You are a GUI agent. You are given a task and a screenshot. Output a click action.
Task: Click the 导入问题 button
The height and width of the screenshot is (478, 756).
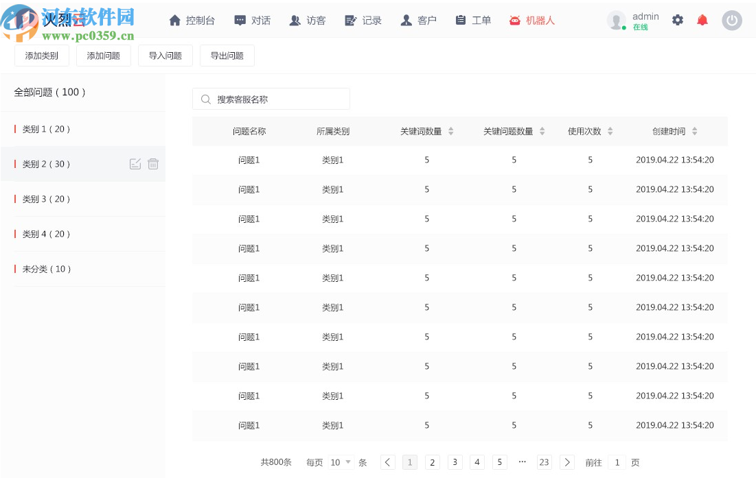165,56
